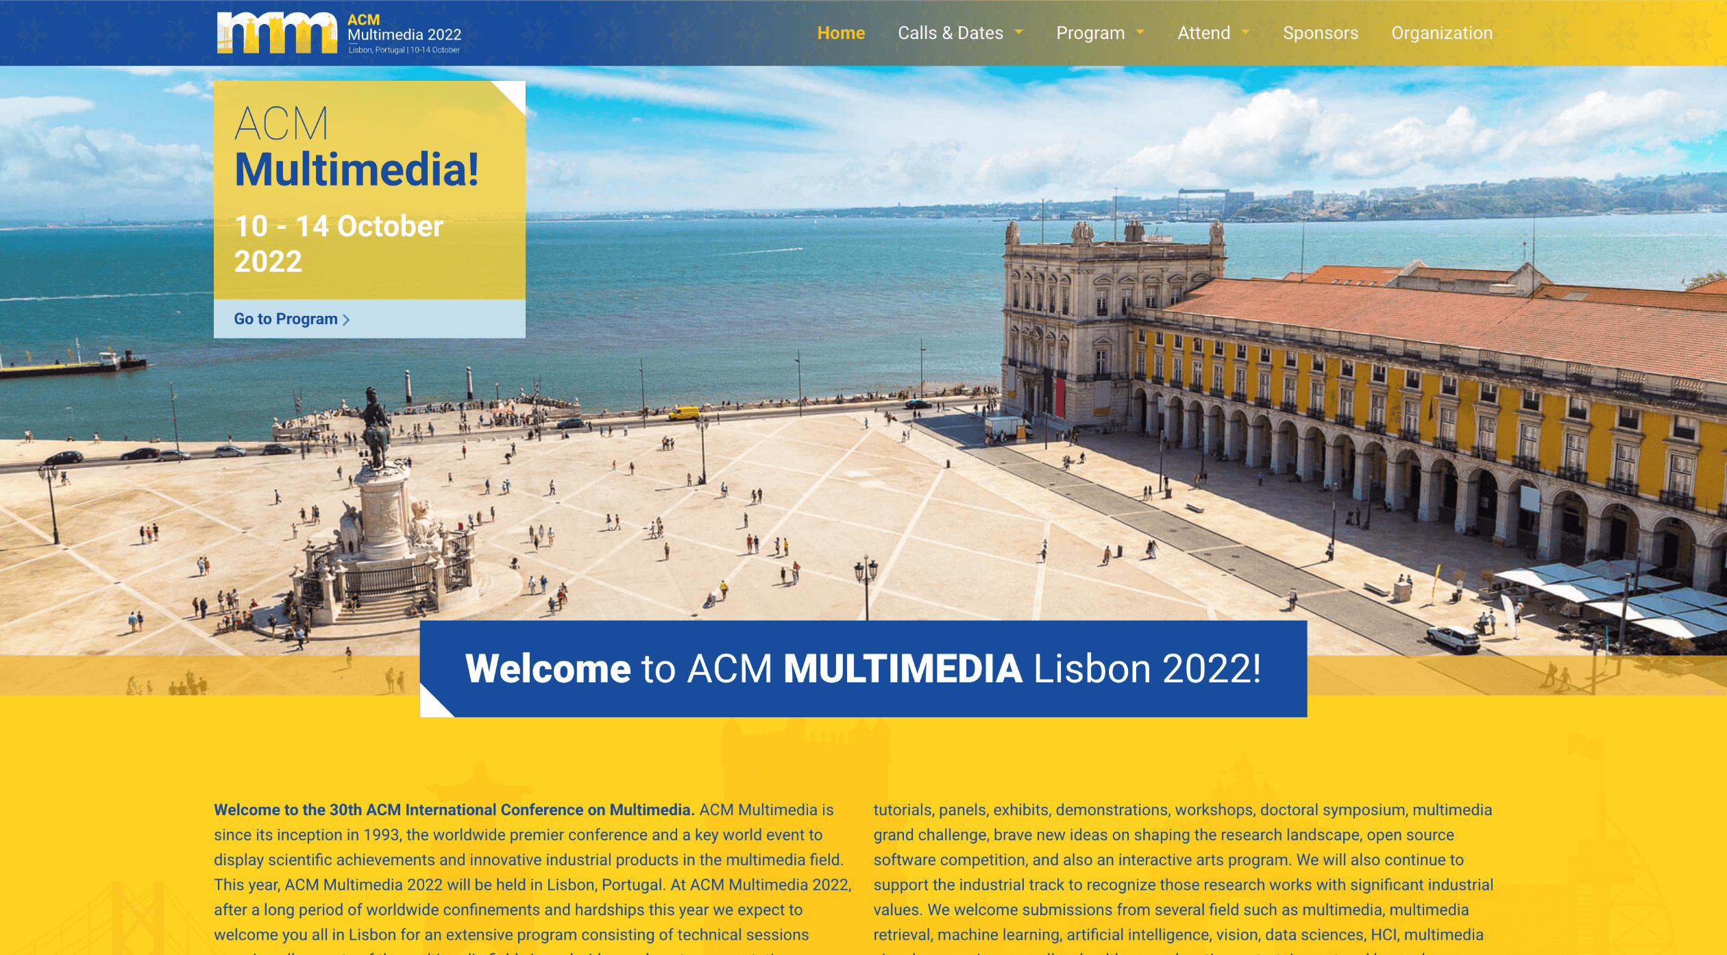Open the Attend menu
The width and height of the screenshot is (1727, 955).
tap(1203, 33)
